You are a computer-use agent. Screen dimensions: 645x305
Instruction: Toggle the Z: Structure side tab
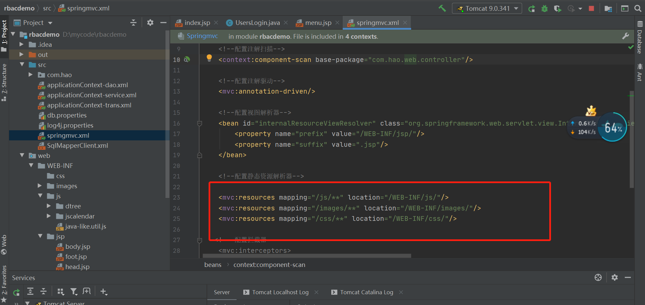(x=4, y=82)
